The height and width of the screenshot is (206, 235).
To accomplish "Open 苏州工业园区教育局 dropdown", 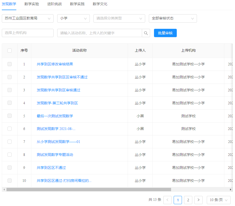I will pyautogui.click(x=28, y=18).
